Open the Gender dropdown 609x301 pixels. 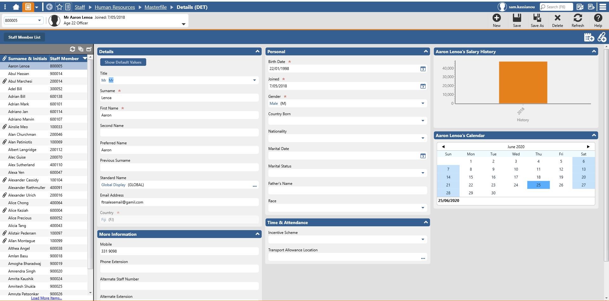[x=422, y=103]
